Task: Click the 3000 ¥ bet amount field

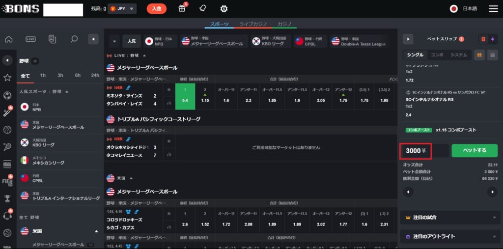Action: click(x=415, y=150)
